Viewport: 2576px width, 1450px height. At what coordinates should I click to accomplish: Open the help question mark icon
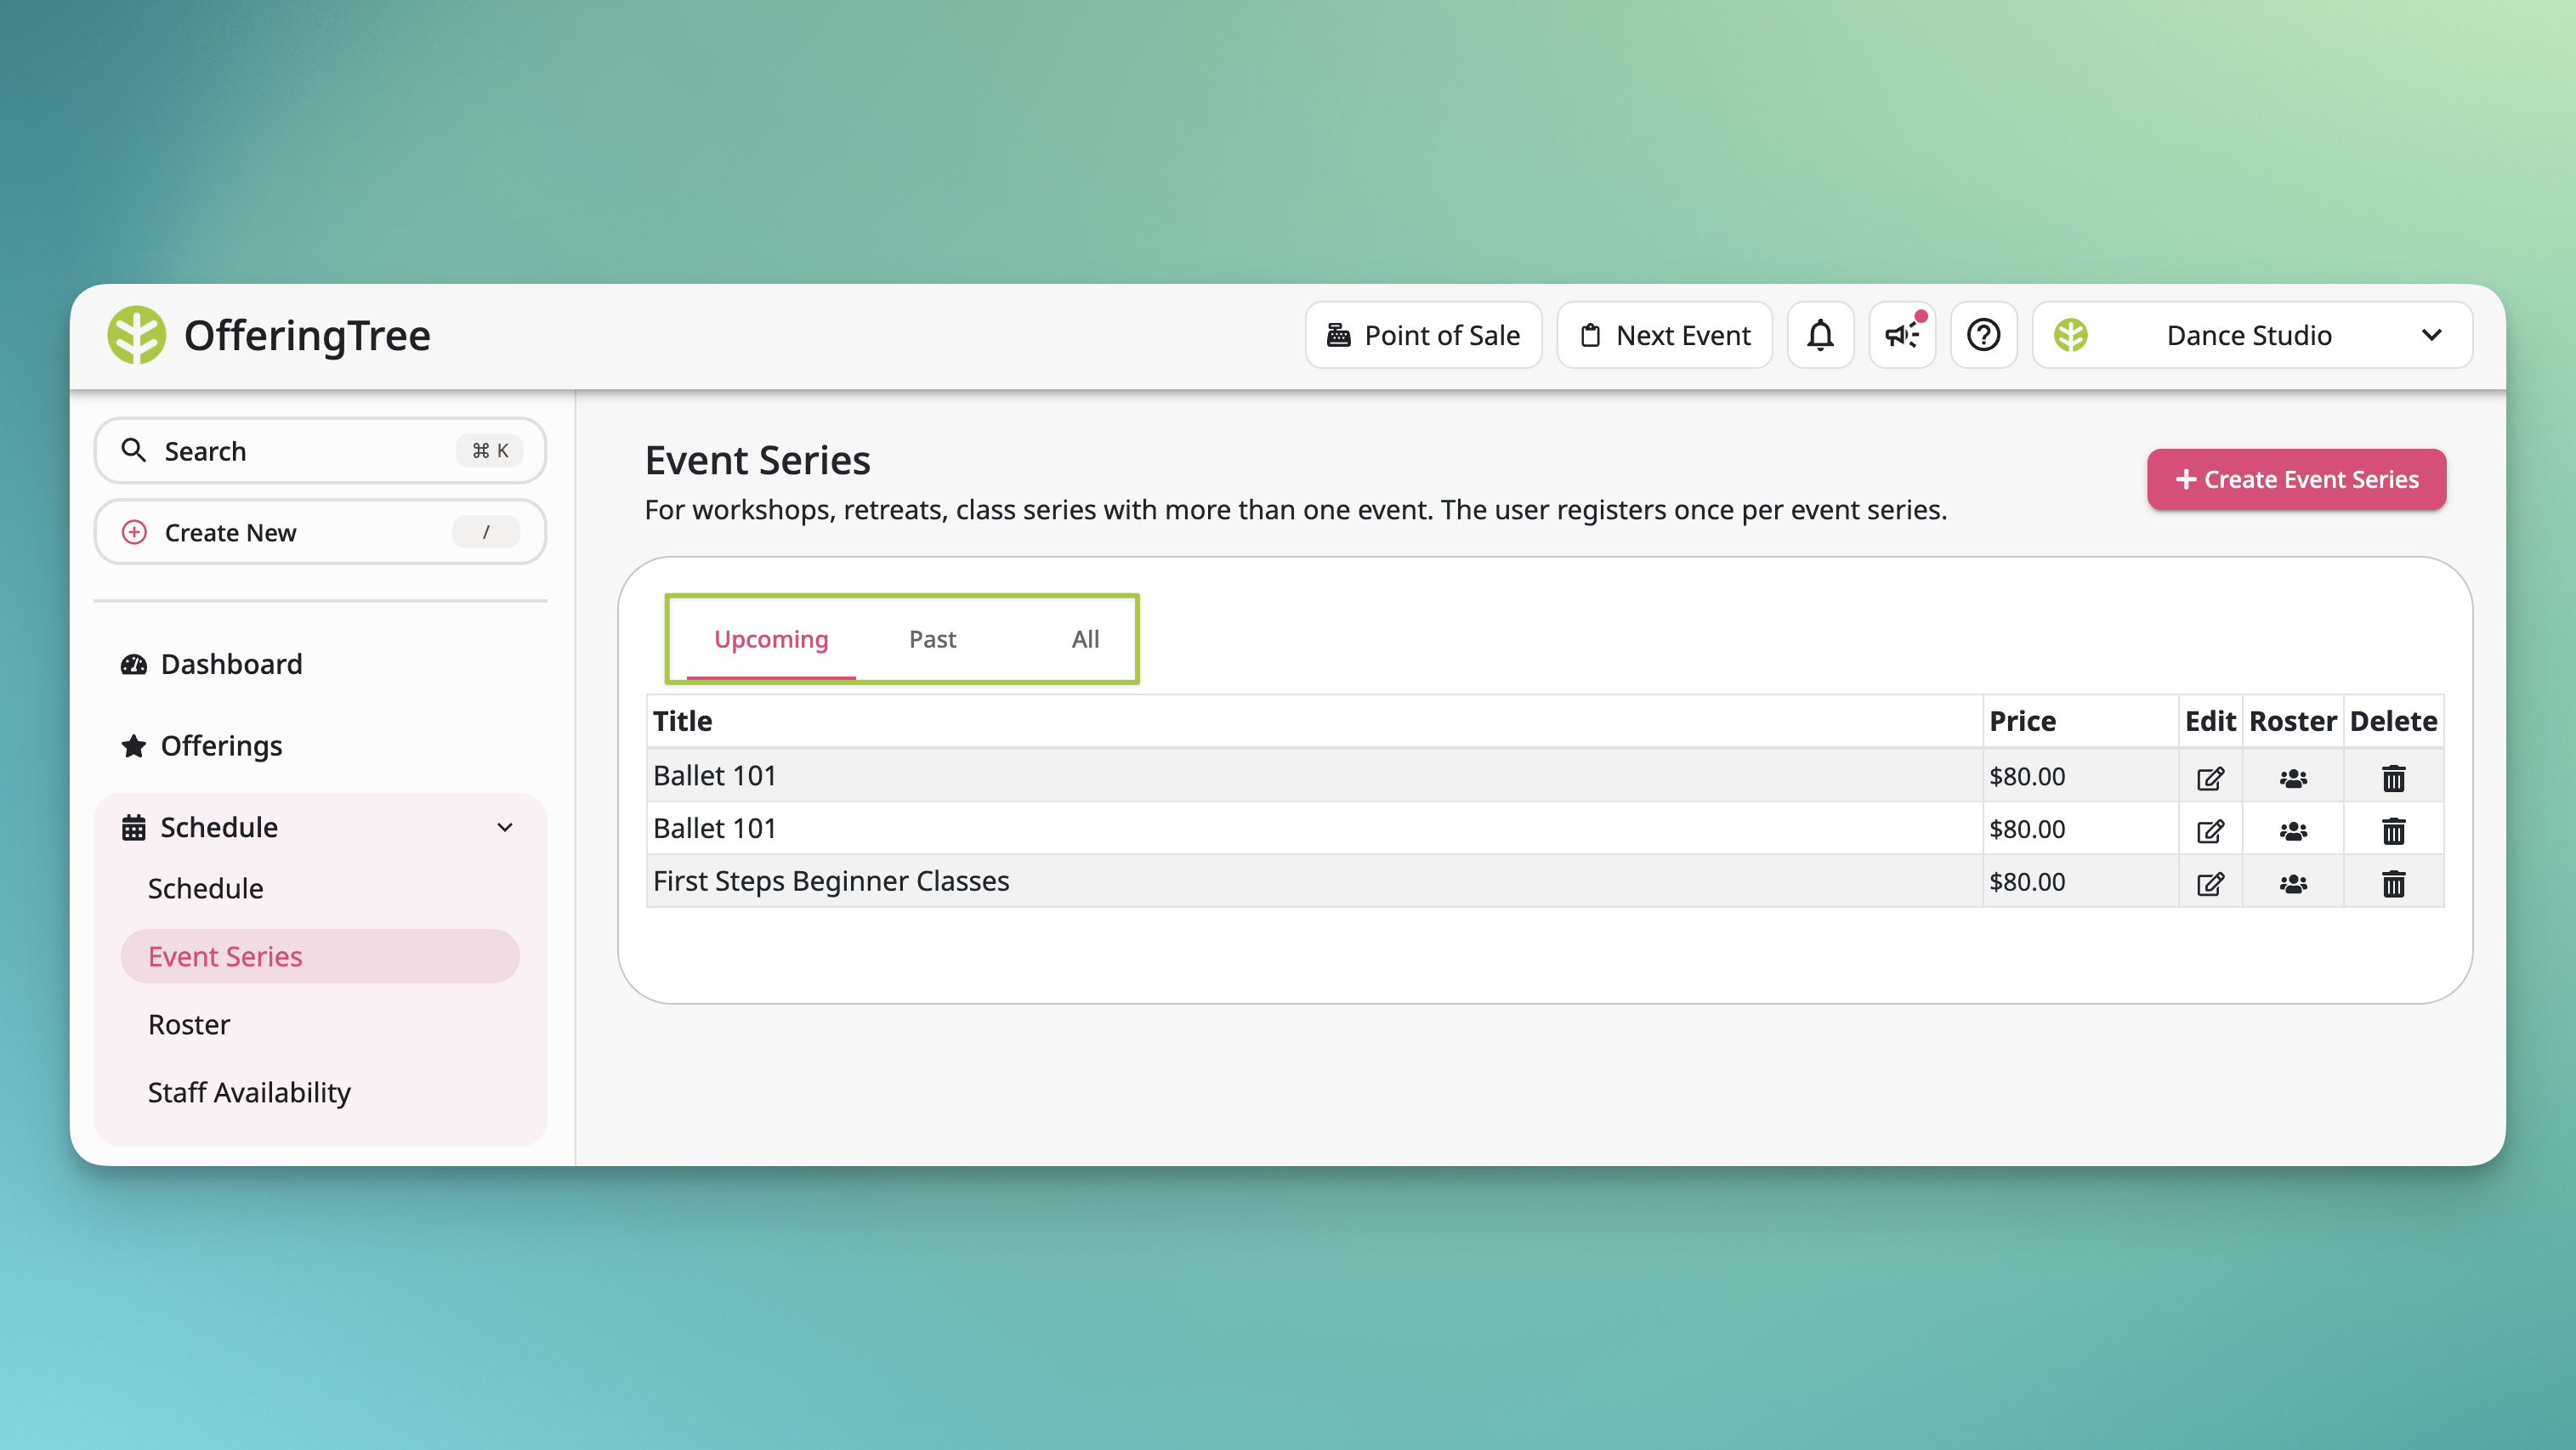coord(1983,335)
